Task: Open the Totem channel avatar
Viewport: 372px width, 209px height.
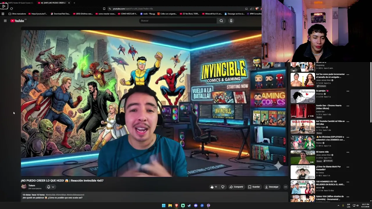Action: click(24, 187)
